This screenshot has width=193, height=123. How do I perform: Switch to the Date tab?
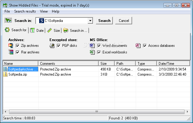[x=37, y=31]
